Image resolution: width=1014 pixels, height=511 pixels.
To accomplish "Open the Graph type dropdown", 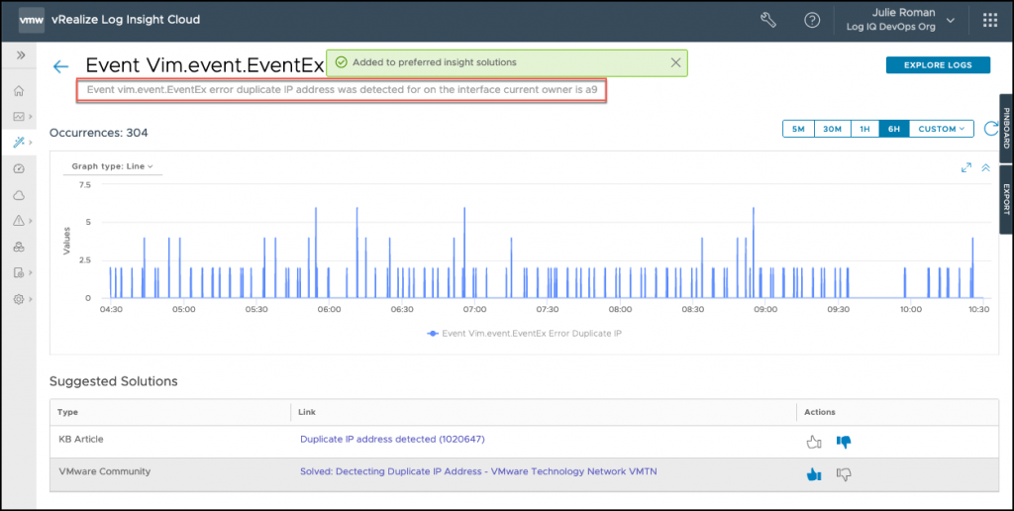I will click(112, 166).
